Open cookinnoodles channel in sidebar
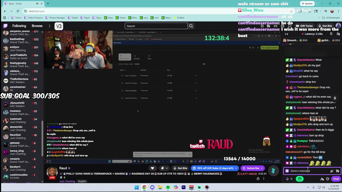The height and width of the screenshot is (192, 342). [x=21, y=176]
